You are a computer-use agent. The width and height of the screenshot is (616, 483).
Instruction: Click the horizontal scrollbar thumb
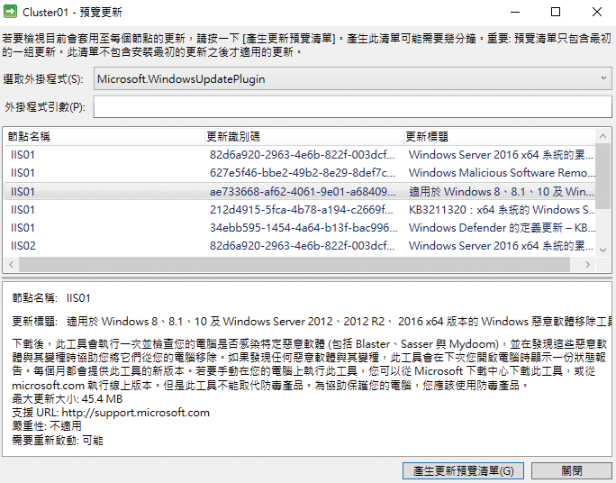(x=294, y=265)
